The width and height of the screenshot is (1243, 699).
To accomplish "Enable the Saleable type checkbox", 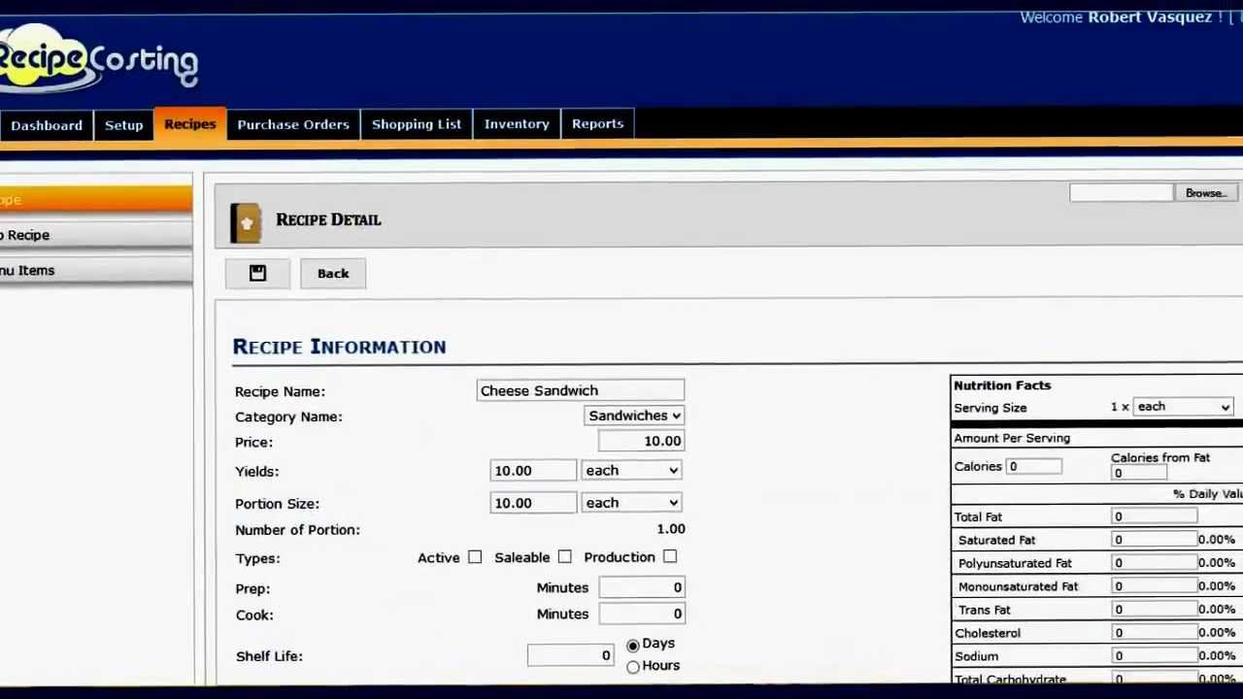I will coord(564,557).
